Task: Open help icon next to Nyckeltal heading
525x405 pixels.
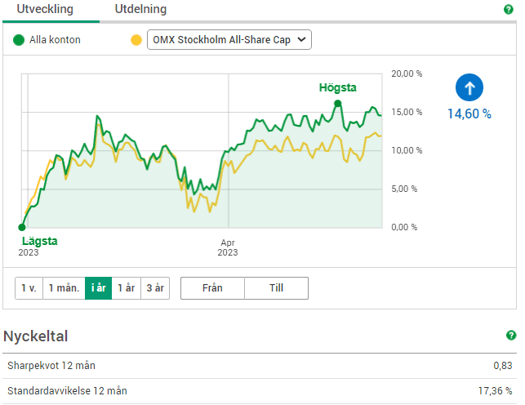Action: 511,336
